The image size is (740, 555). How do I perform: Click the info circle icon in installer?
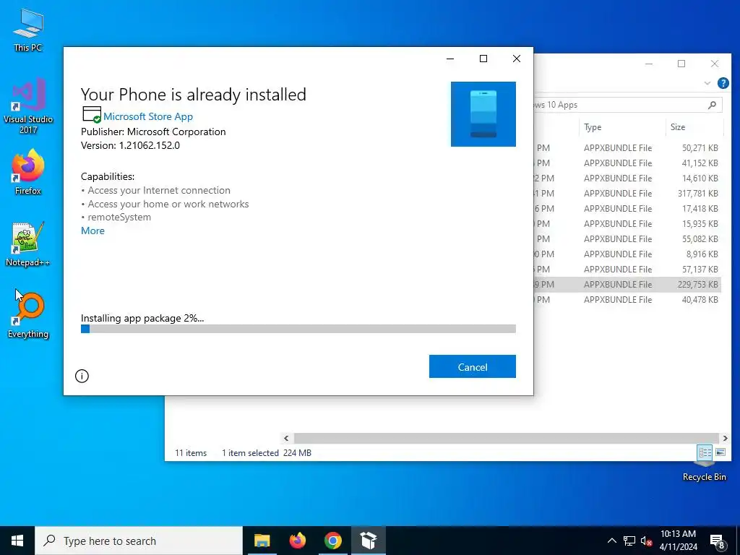pyautogui.click(x=82, y=376)
